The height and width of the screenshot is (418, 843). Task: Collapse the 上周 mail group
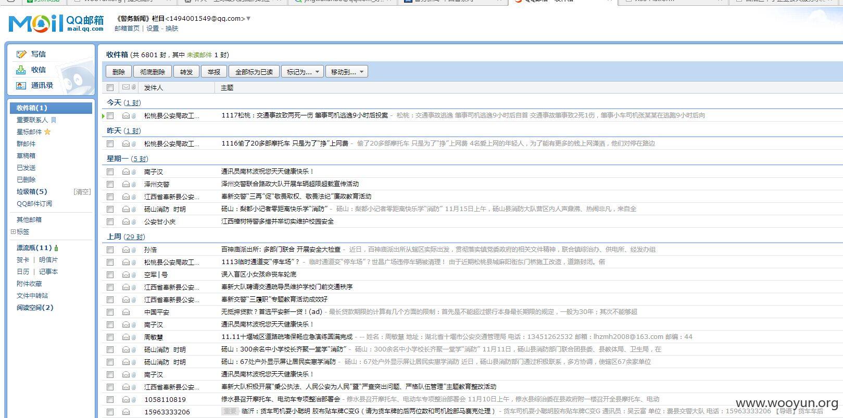click(x=114, y=237)
